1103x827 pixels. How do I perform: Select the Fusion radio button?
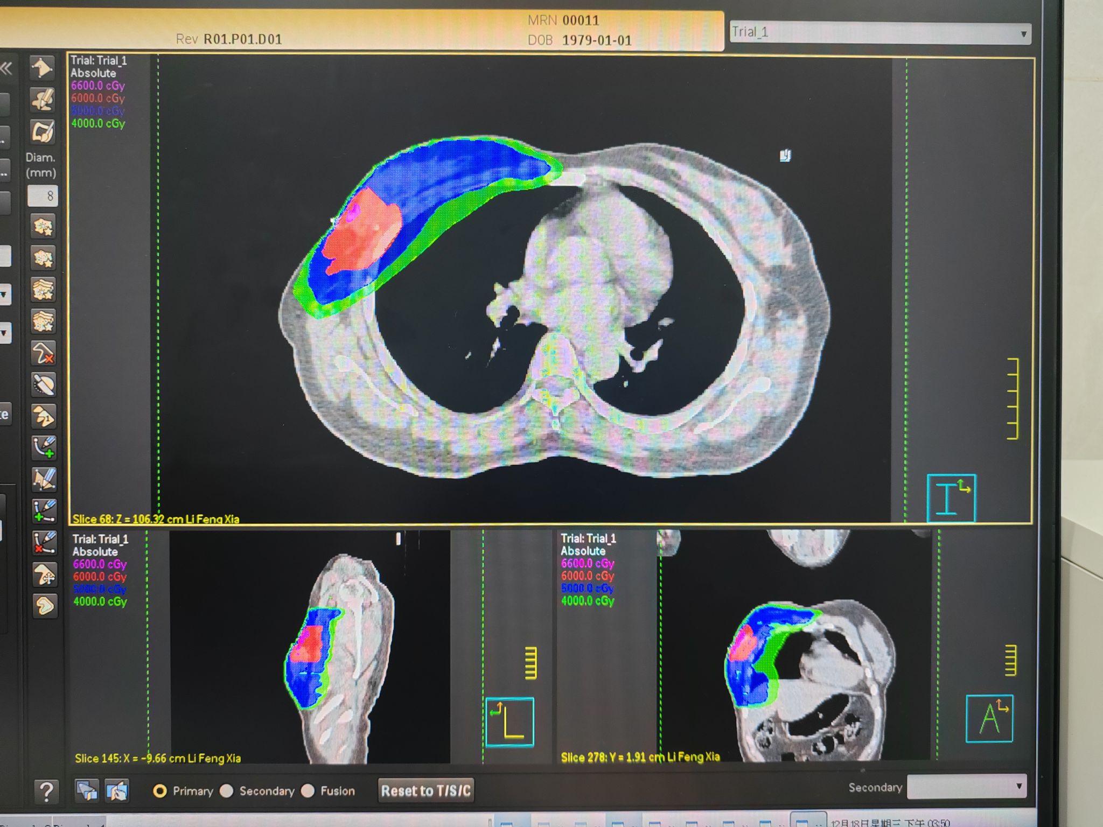click(x=308, y=791)
